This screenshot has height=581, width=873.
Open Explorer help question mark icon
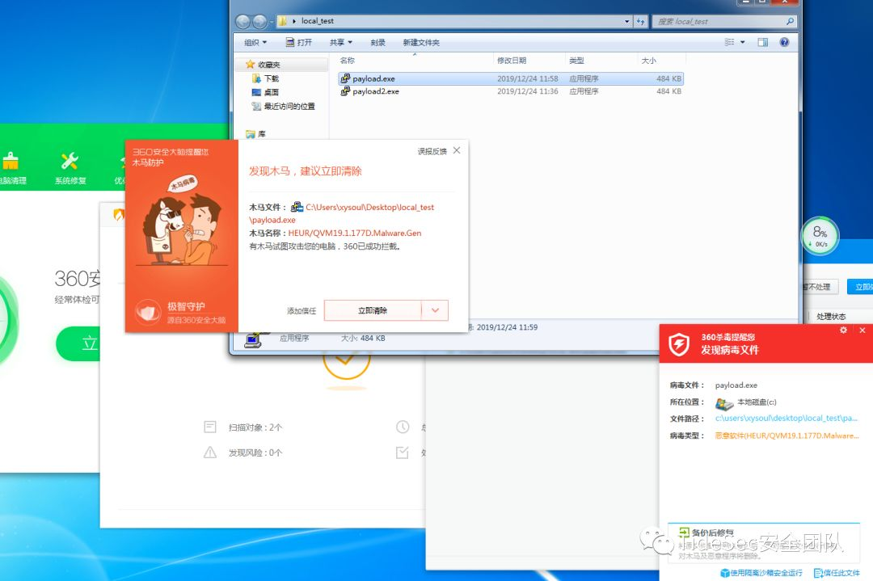(784, 42)
